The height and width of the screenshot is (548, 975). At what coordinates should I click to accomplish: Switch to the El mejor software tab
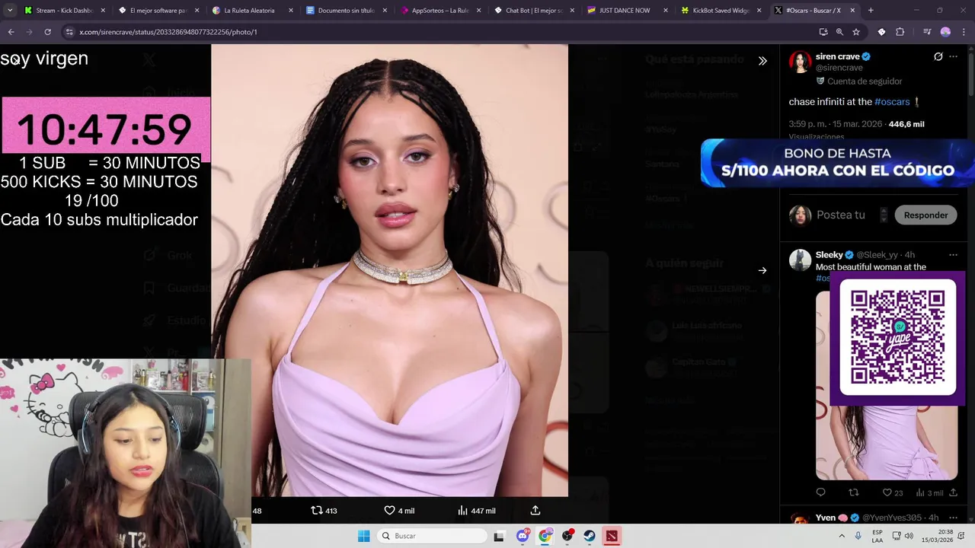(158, 11)
